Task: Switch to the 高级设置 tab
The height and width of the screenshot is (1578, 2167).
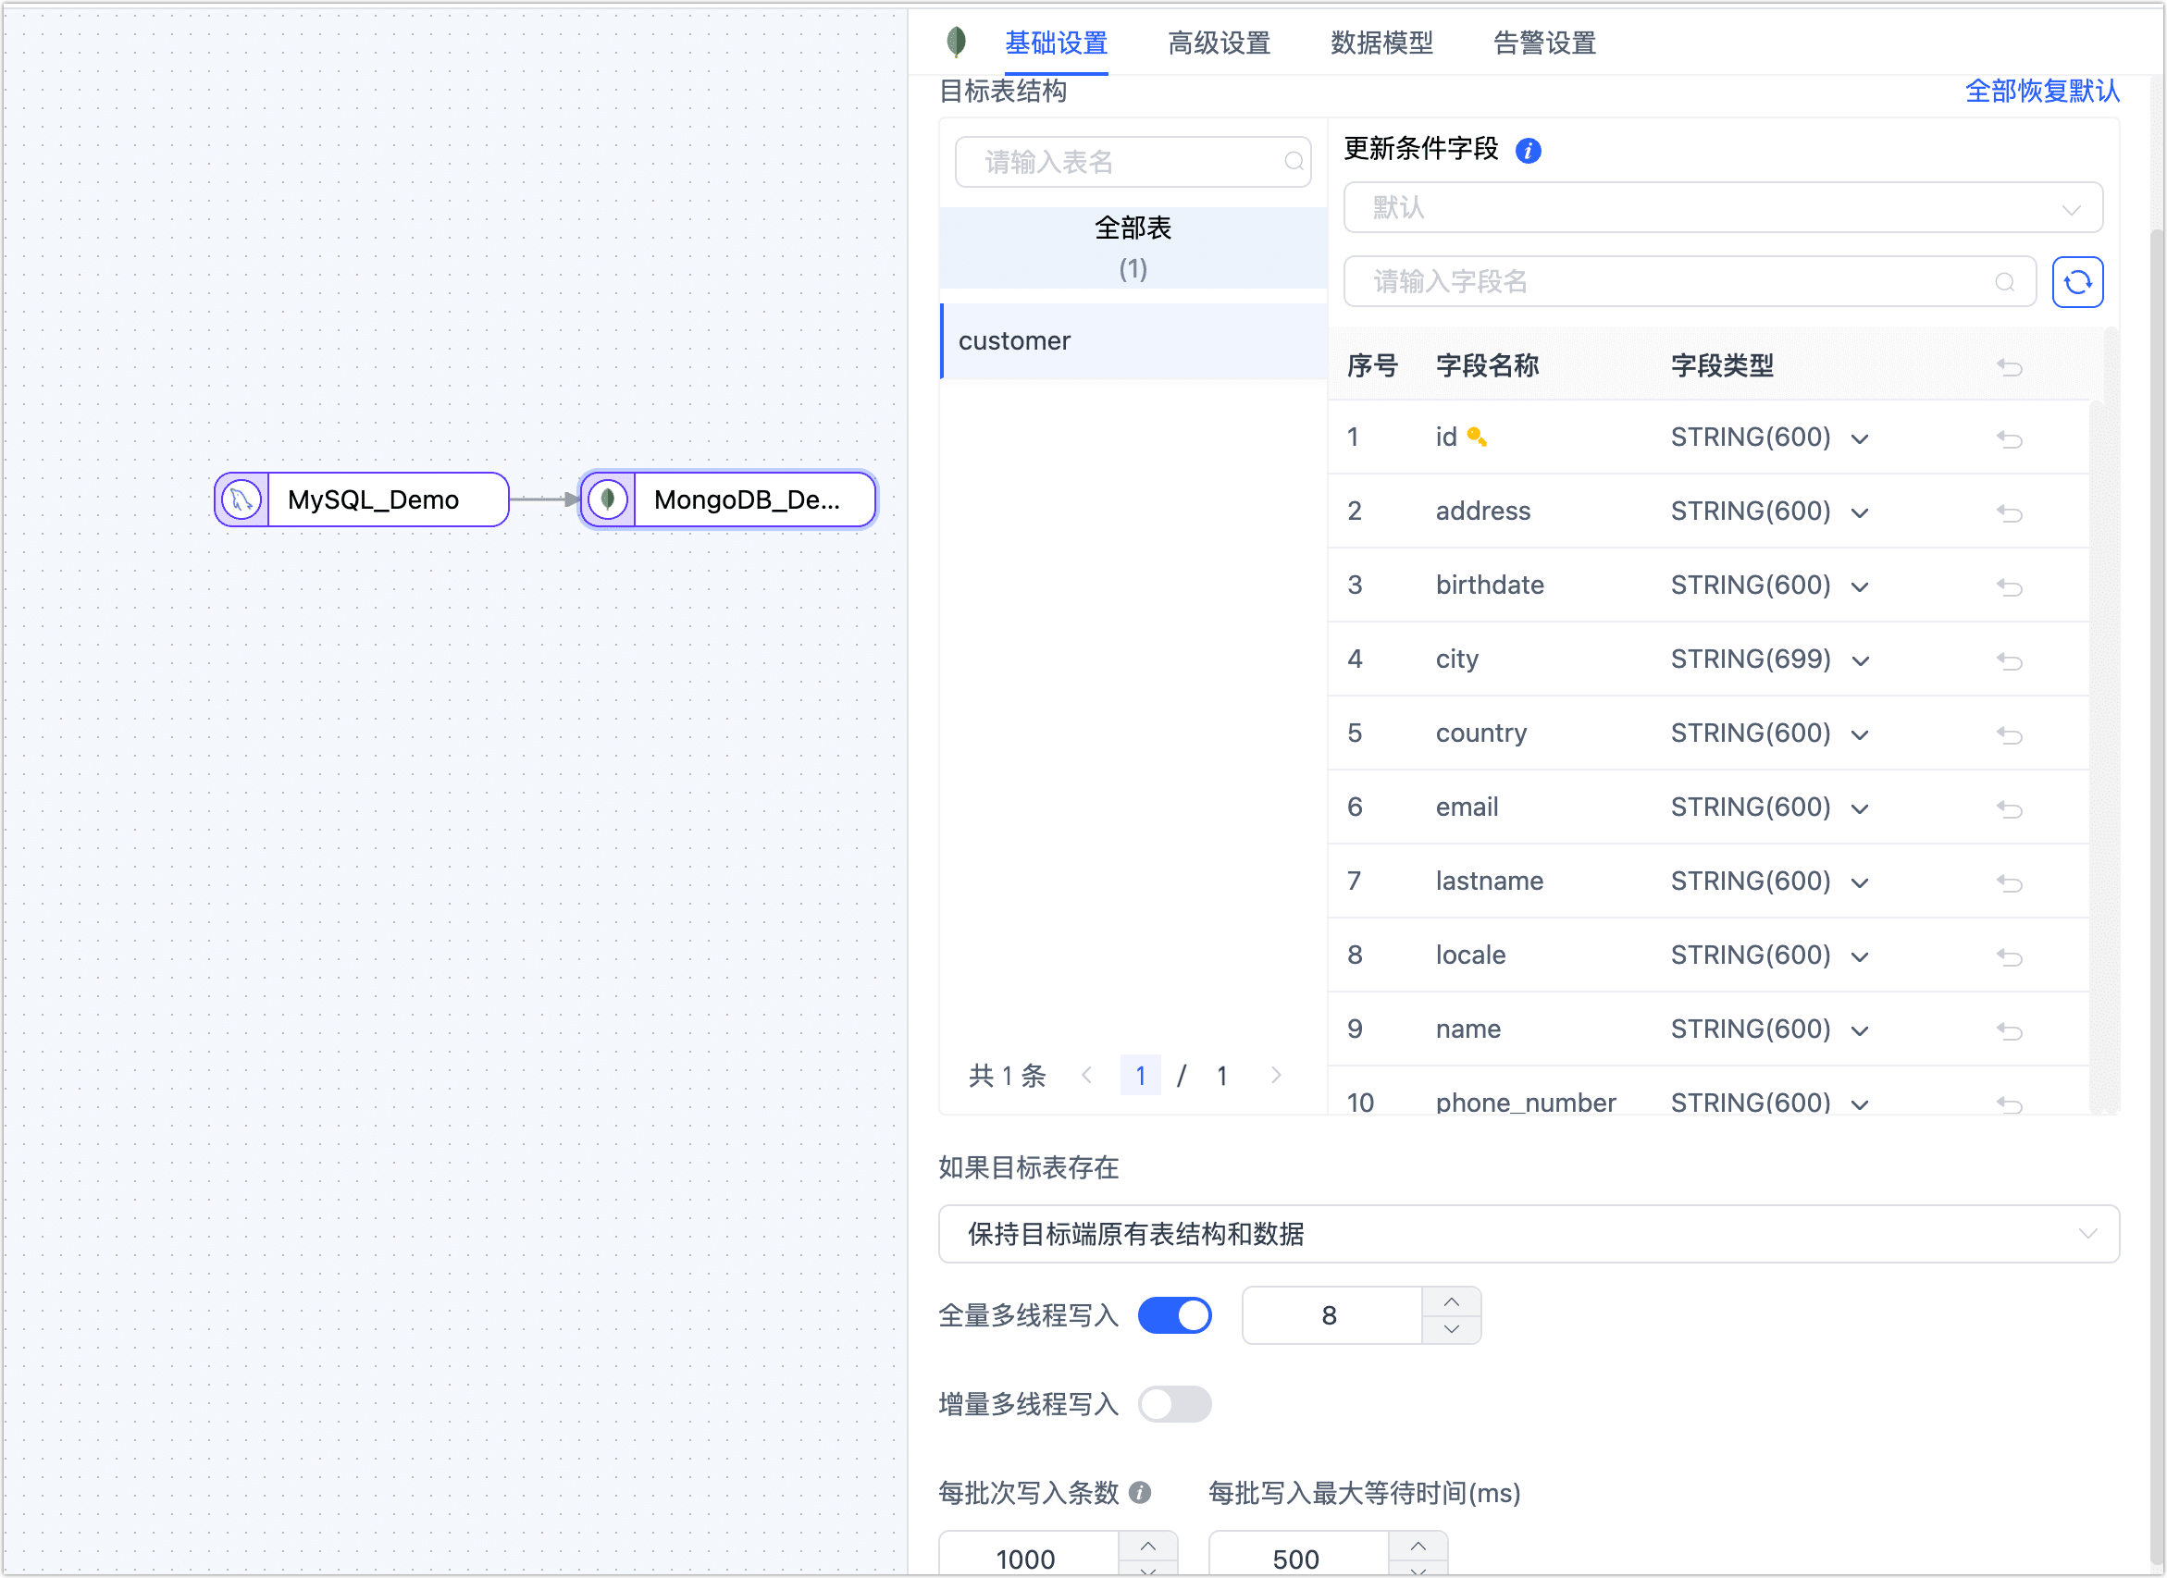Action: pyautogui.click(x=1219, y=43)
